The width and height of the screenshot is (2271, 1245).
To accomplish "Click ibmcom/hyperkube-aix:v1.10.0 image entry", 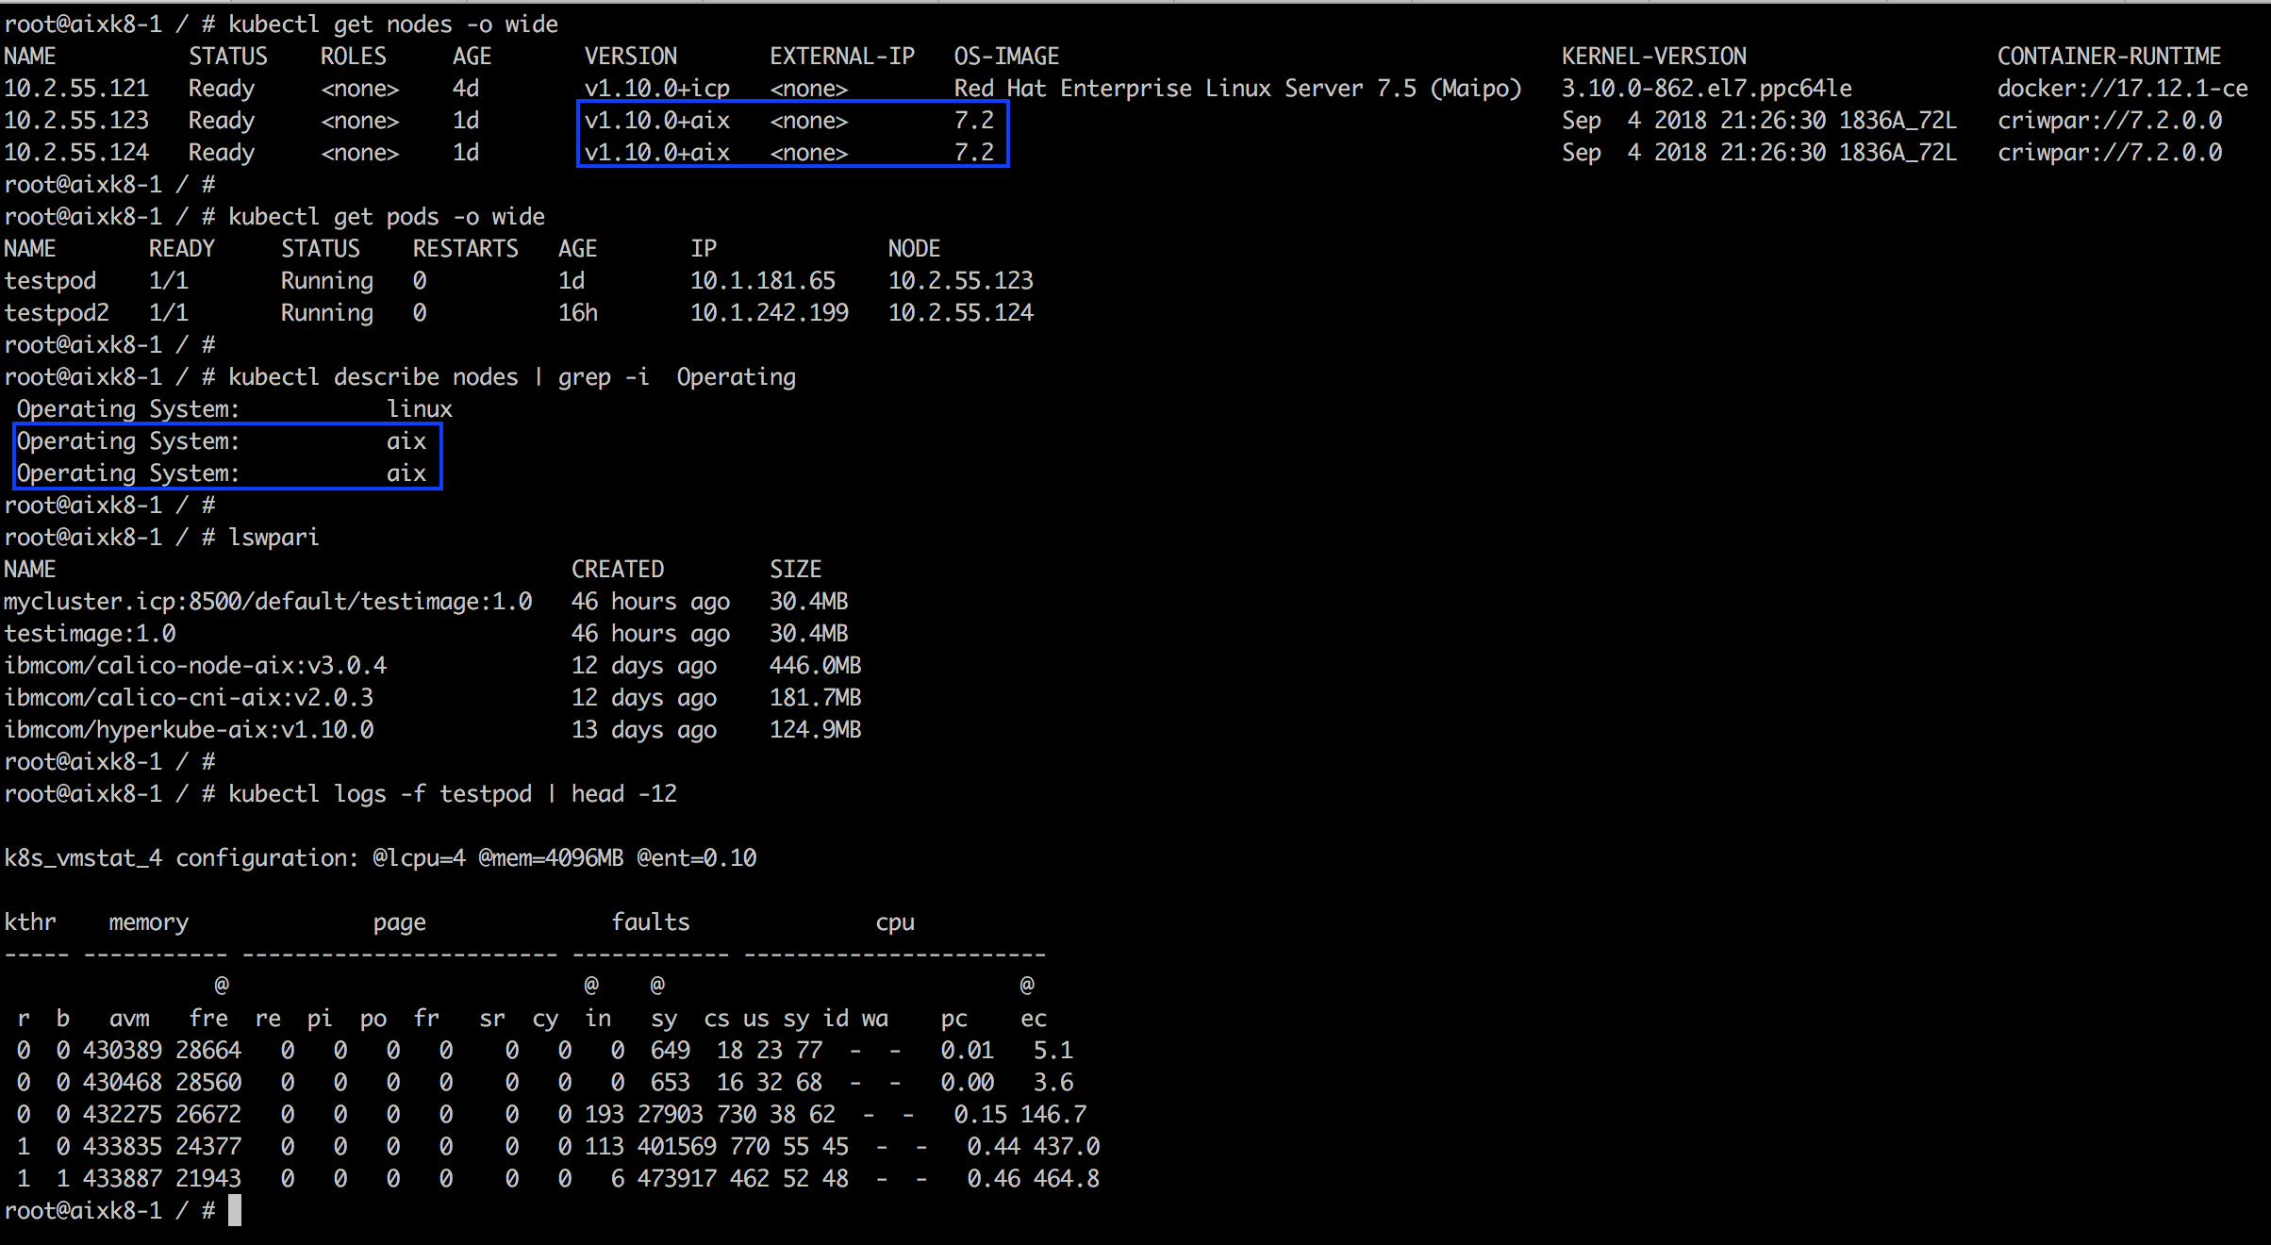I will click(x=189, y=730).
